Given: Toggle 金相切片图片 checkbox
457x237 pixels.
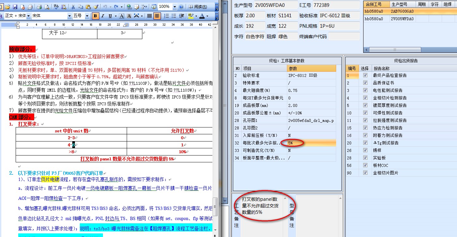Looking at the screenshot, I should tap(365, 173).
